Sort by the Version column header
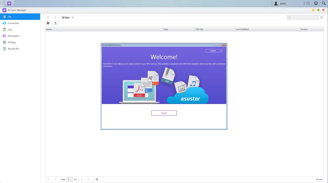The height and width of the screenshot is (183, 328). pyautogui.click(x=312, y=29)
